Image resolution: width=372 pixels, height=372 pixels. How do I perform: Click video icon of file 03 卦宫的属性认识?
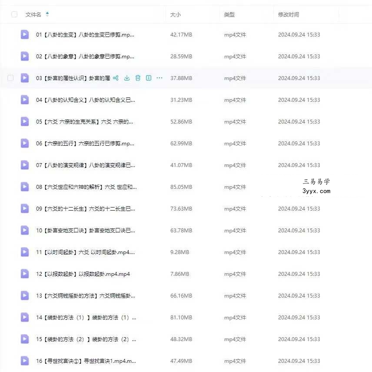point(25,78)
